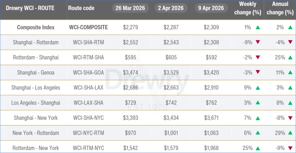This screenshot has height=153, width=296.
Task: Select the 9 Apr 2026 date pill
Action: coord(211,8)
